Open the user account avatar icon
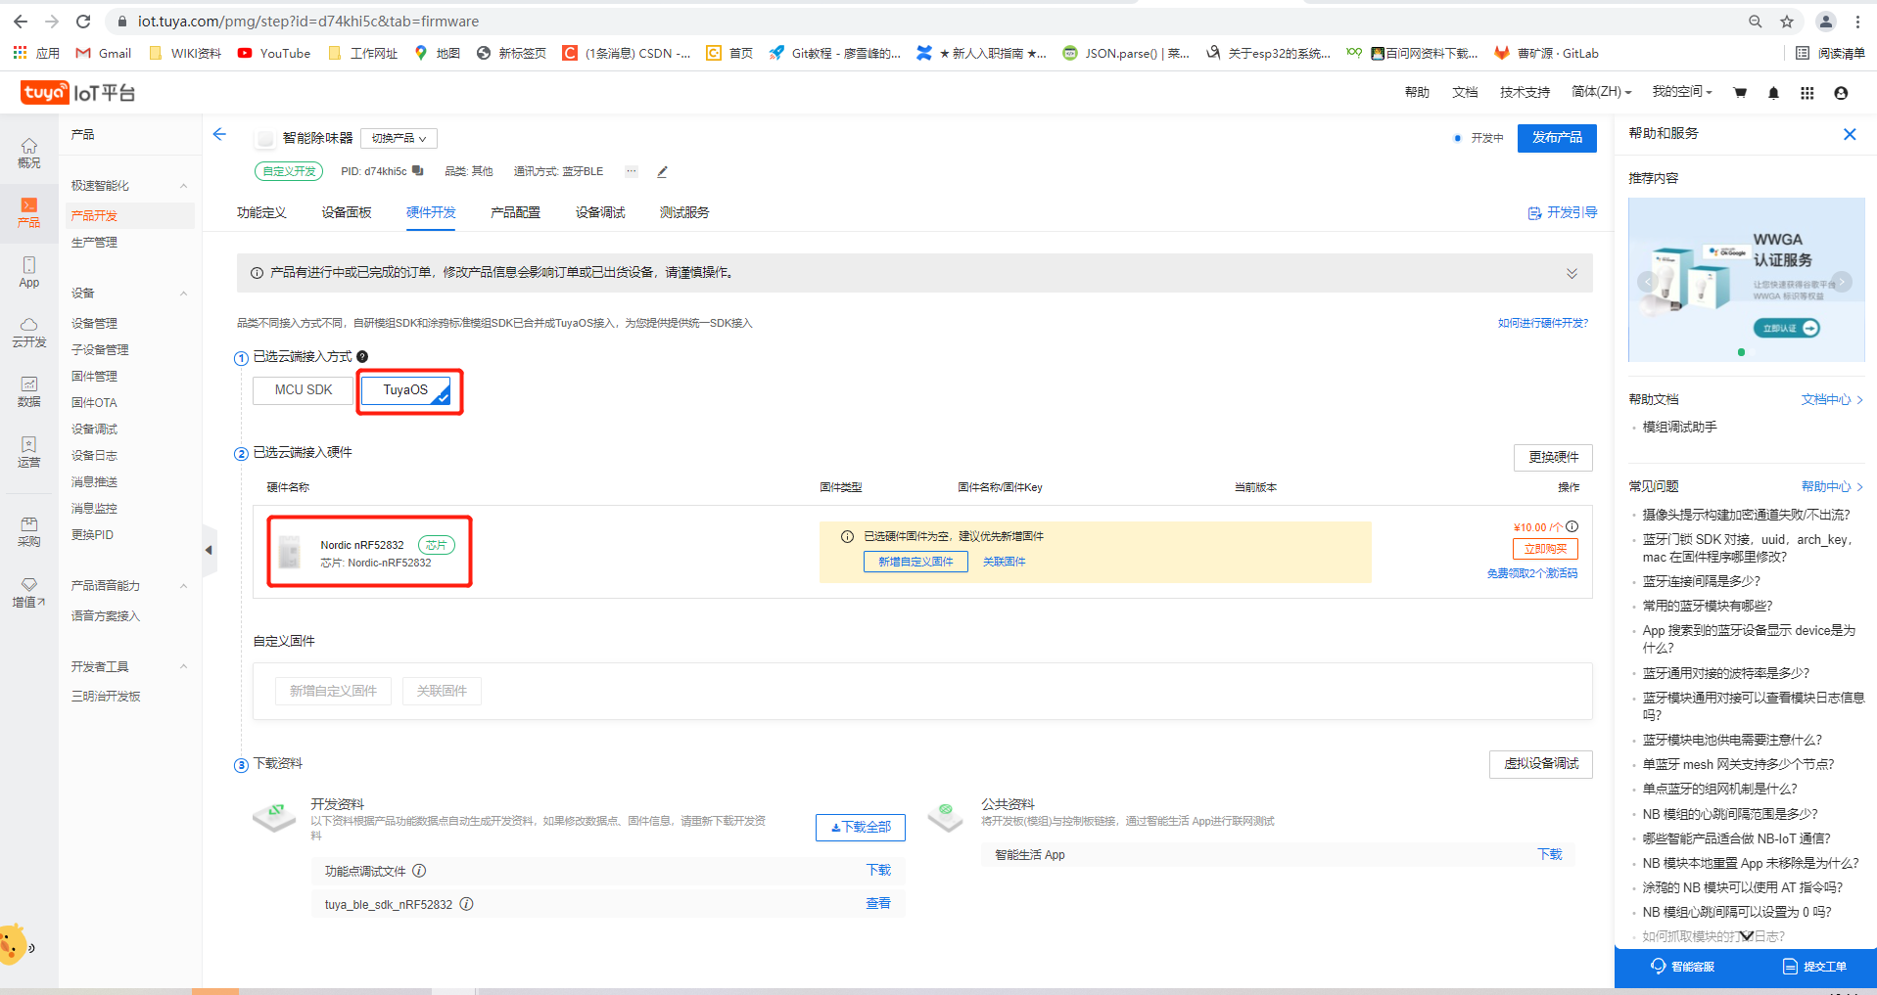 click(x=1841, y=93)
